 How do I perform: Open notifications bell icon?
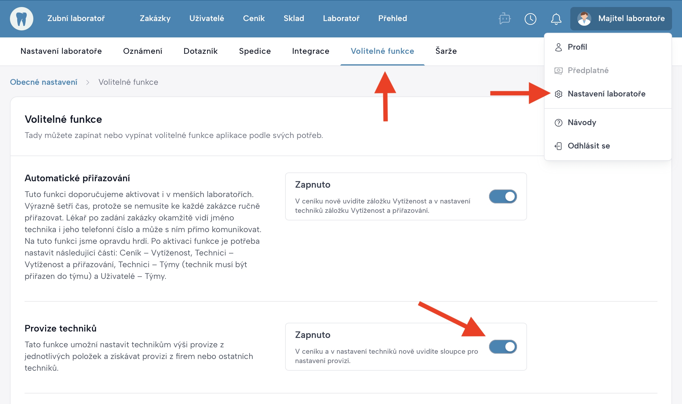click(556, 19)
